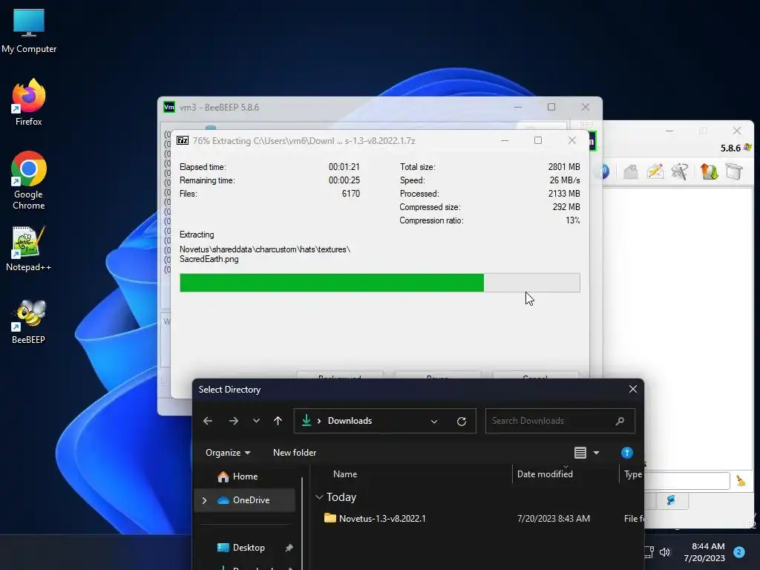This screenshot has height=570, width=760.
Task: Launch Firefox from the desktop shortcut
Action: click(29, 102)
